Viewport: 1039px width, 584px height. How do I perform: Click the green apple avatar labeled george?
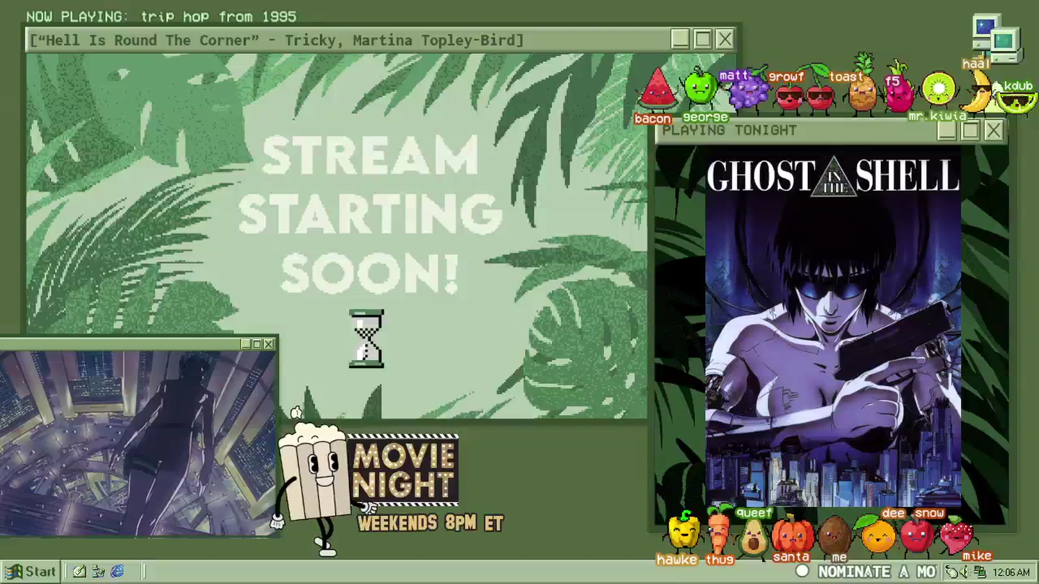coord(700,87)
